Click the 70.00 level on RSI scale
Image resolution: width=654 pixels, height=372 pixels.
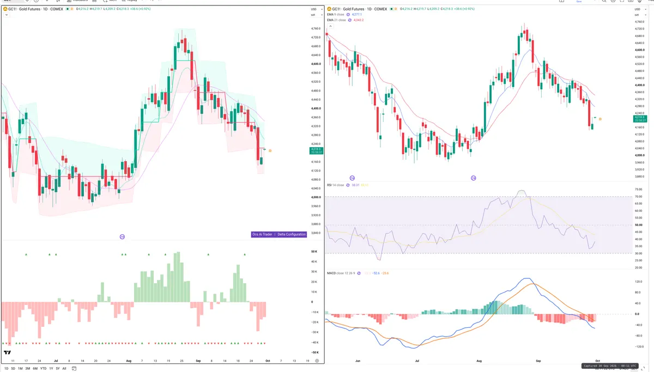[x=638, y=197]
